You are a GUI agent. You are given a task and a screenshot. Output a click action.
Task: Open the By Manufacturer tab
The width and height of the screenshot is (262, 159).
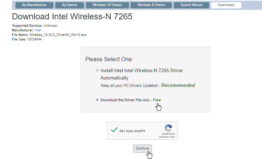[x=34, y=5]
